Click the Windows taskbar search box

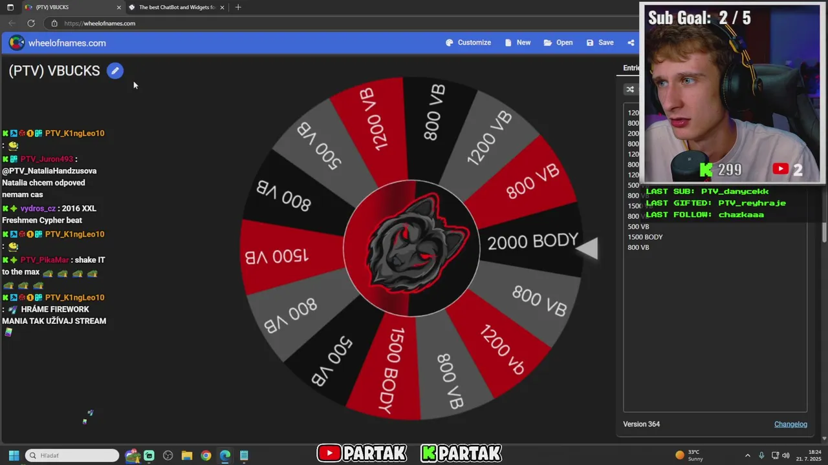coord(72,455)
